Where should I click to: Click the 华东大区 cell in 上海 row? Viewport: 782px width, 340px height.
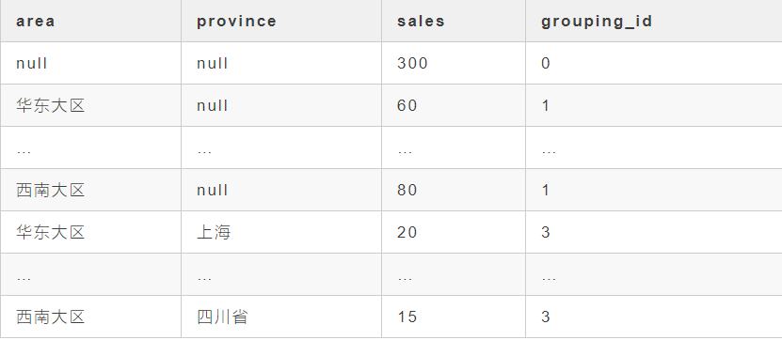(90, 233)
